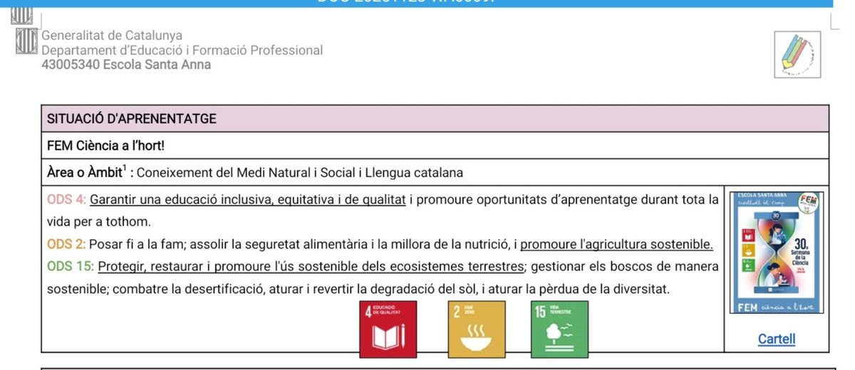This screenshot has height=370, width=855.
Task: Click the ODS 2 Fam Zero icon
Action: (x=476, y=329)
